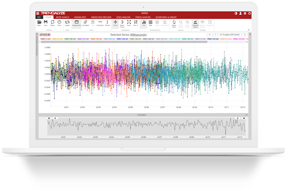
Task: Click the Close power icon in Actions
Action: (x=59, y=23)
